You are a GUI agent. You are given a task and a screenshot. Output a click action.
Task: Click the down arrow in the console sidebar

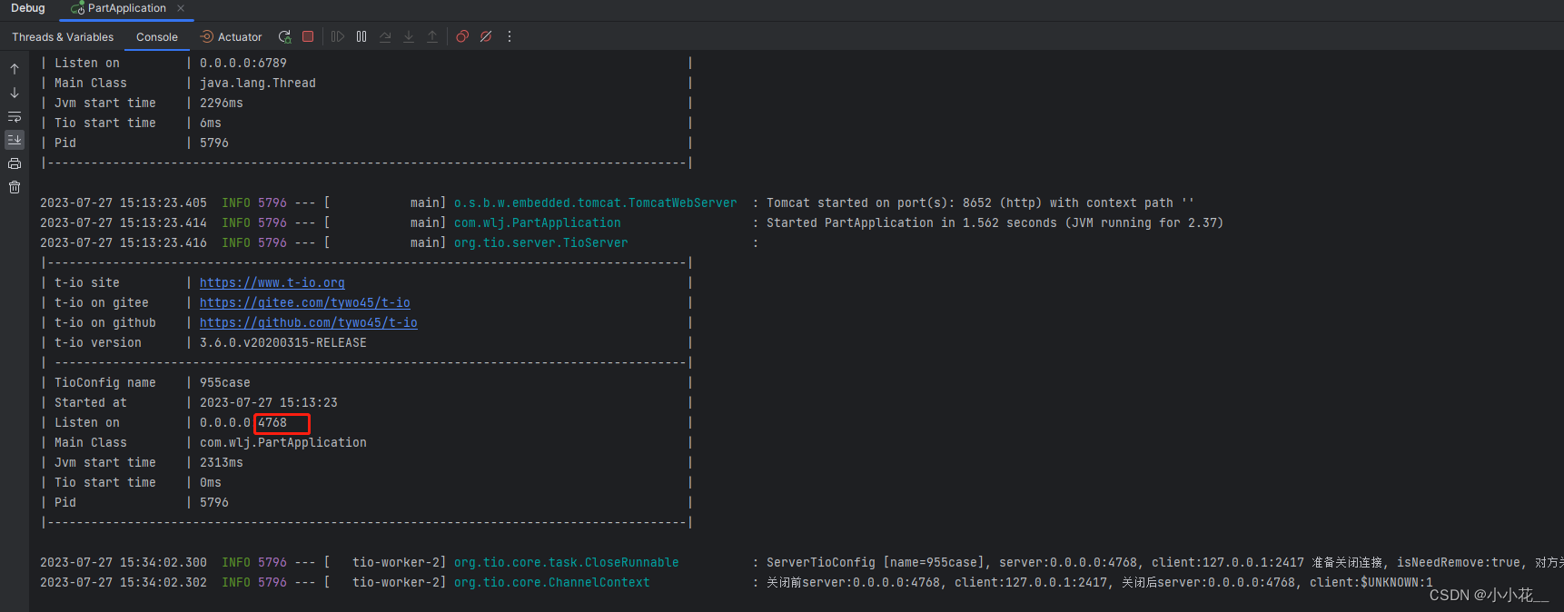point(15,93)
